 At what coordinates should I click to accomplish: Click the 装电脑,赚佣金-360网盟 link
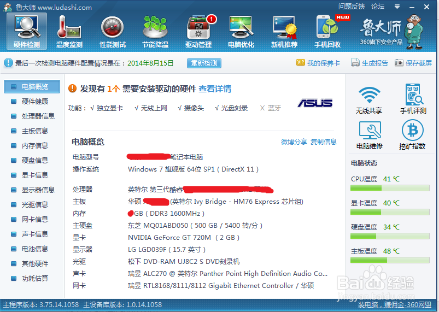(x=395, y=305)
